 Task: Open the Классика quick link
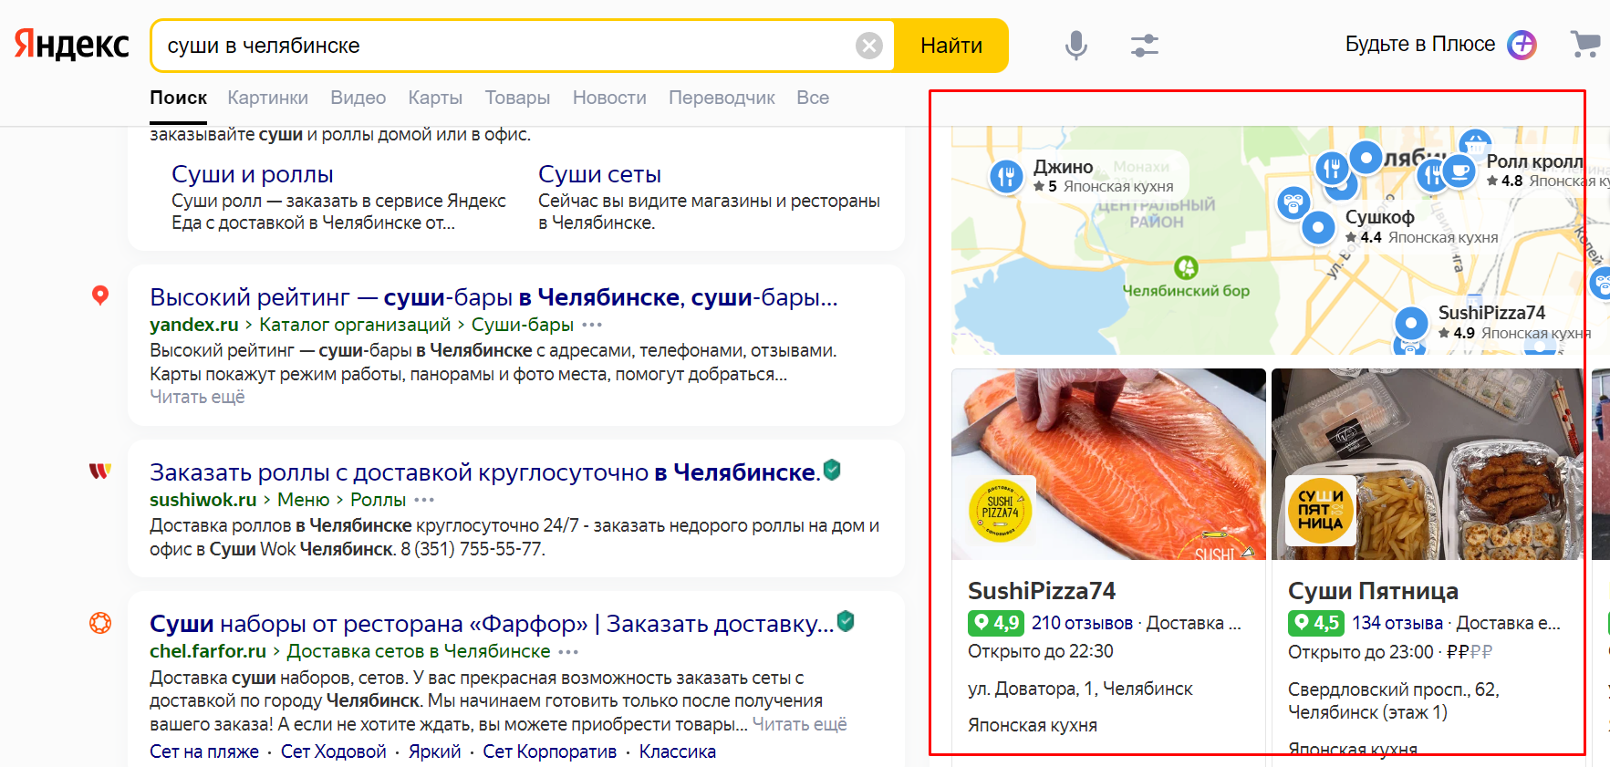tap(678, 751)
